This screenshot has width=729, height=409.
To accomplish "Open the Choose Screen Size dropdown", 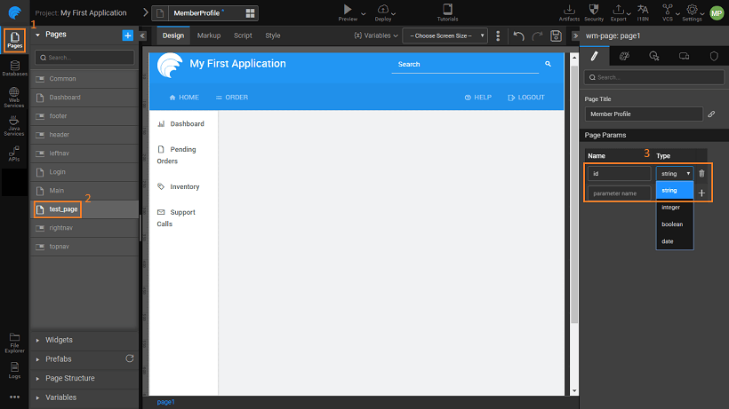I will (445, 35).
